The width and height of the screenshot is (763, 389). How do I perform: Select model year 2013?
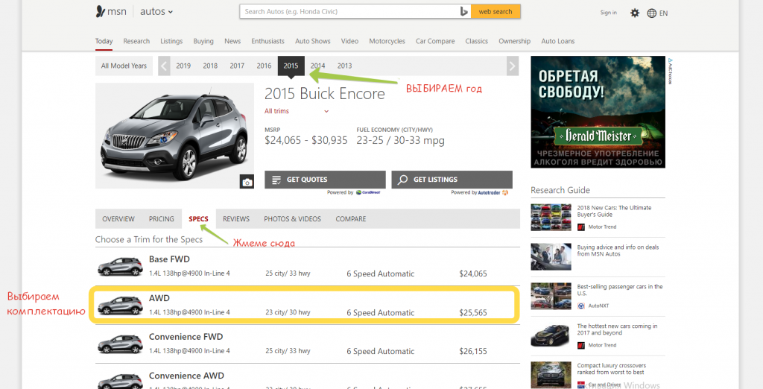pos(344,66)
